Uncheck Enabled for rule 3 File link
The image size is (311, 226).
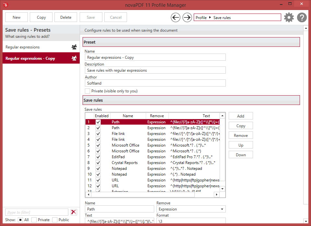click(98, 134)
